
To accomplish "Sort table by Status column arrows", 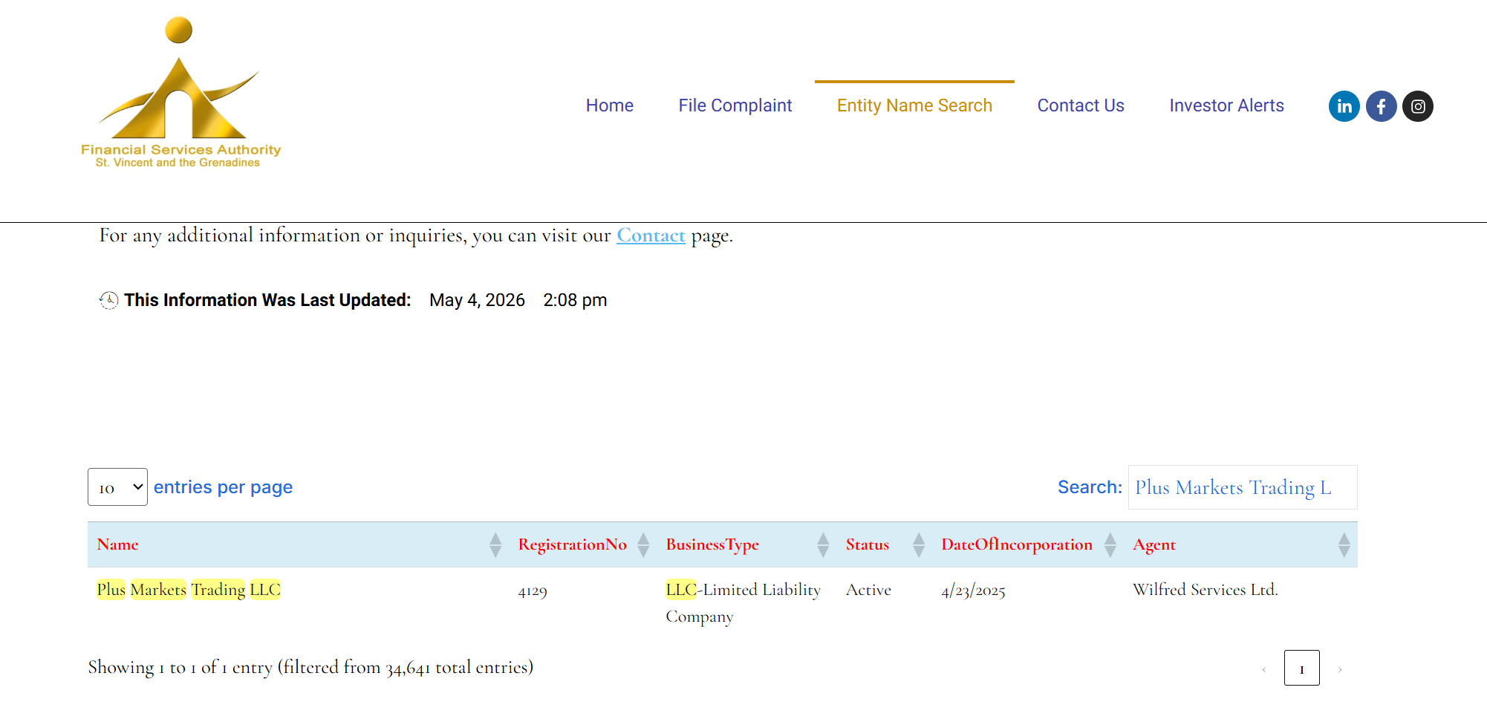I will (919, 544).
